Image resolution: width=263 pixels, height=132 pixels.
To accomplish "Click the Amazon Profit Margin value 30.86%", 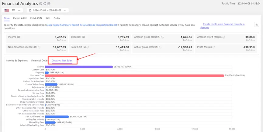I will tap(250, 37).
